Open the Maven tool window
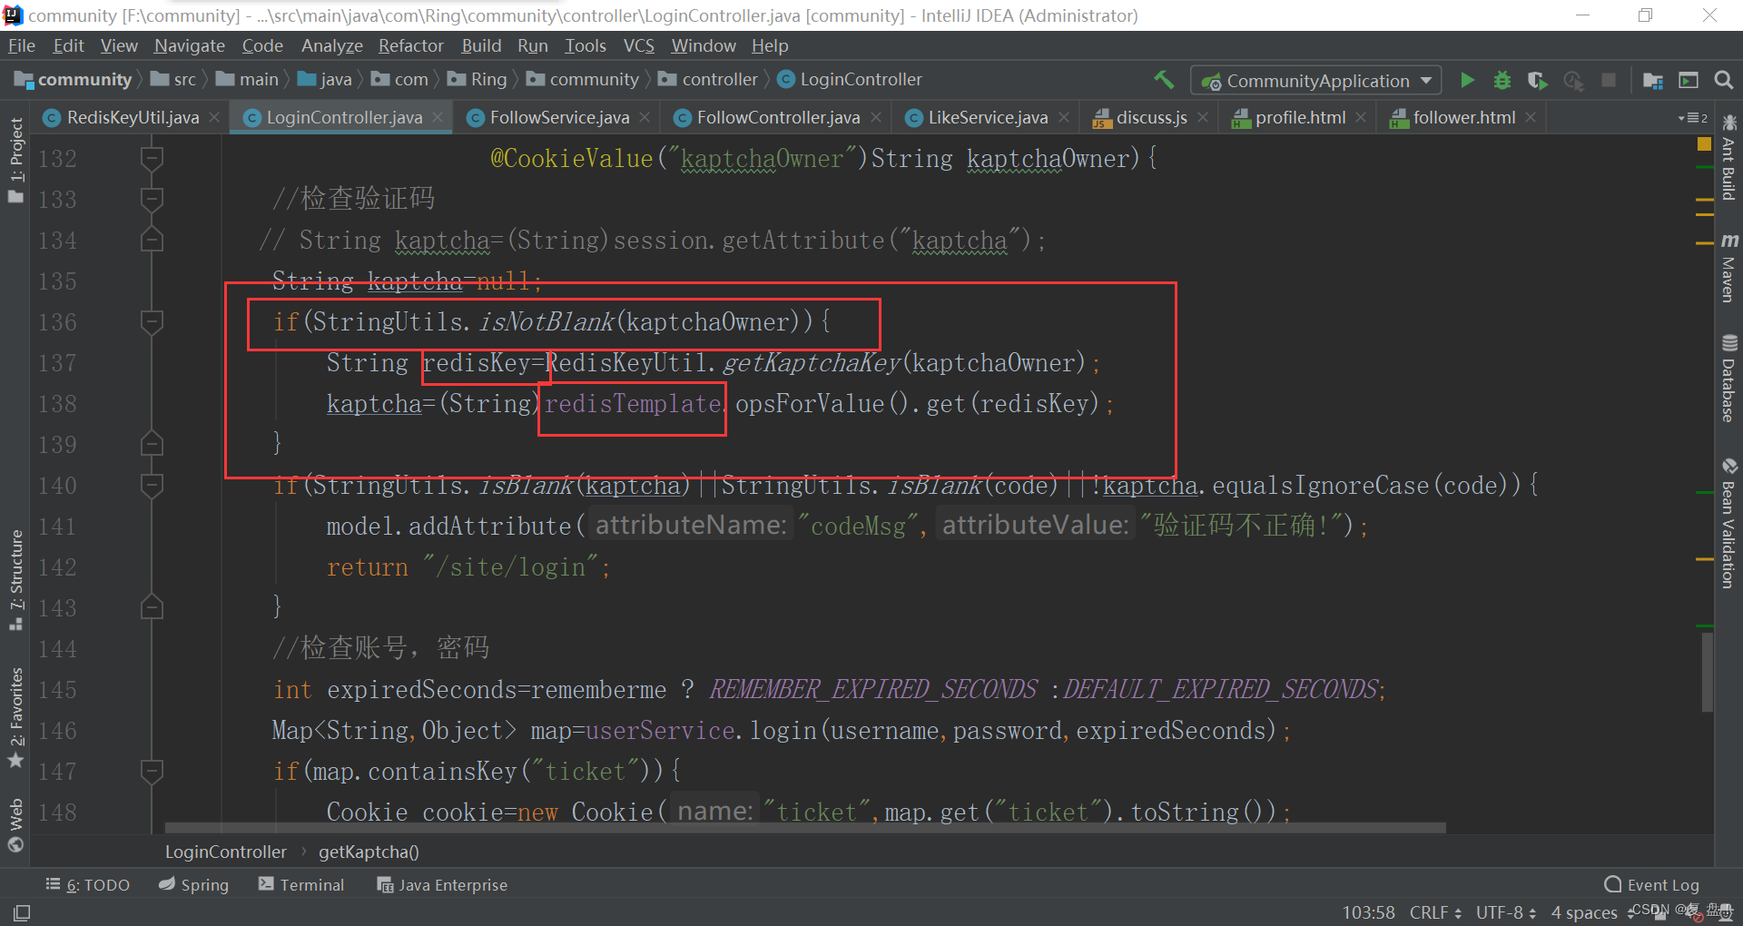This screenshot has height=926, width=1743. coord(1728,268)
